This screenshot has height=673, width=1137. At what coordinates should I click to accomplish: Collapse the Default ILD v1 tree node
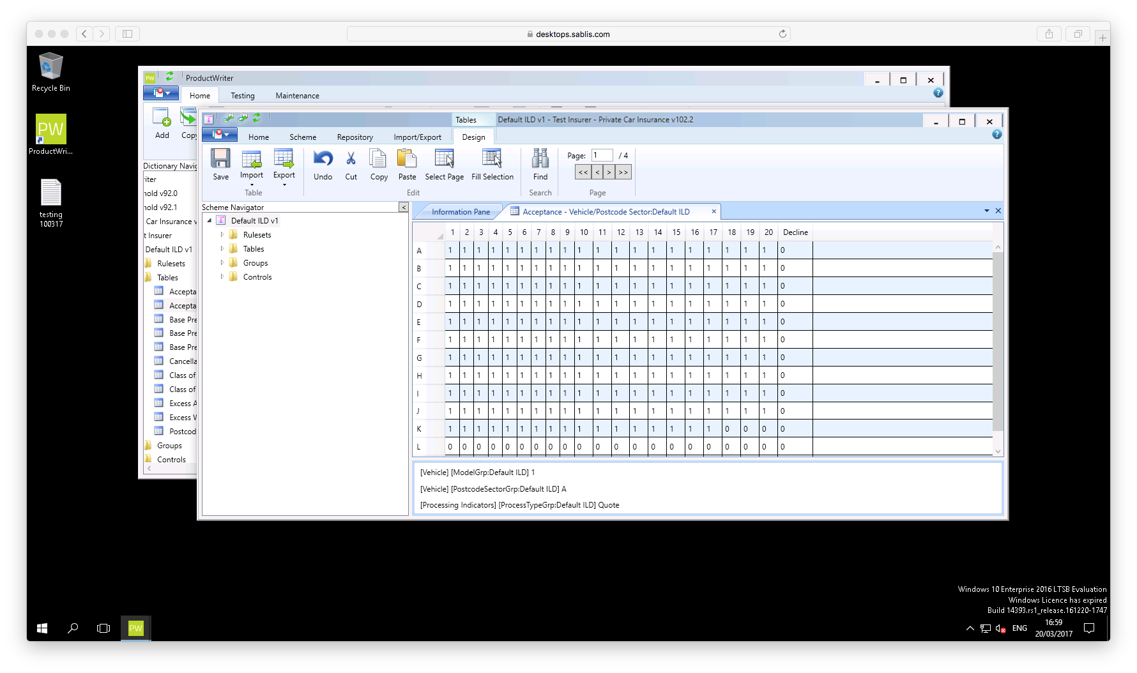210,221
